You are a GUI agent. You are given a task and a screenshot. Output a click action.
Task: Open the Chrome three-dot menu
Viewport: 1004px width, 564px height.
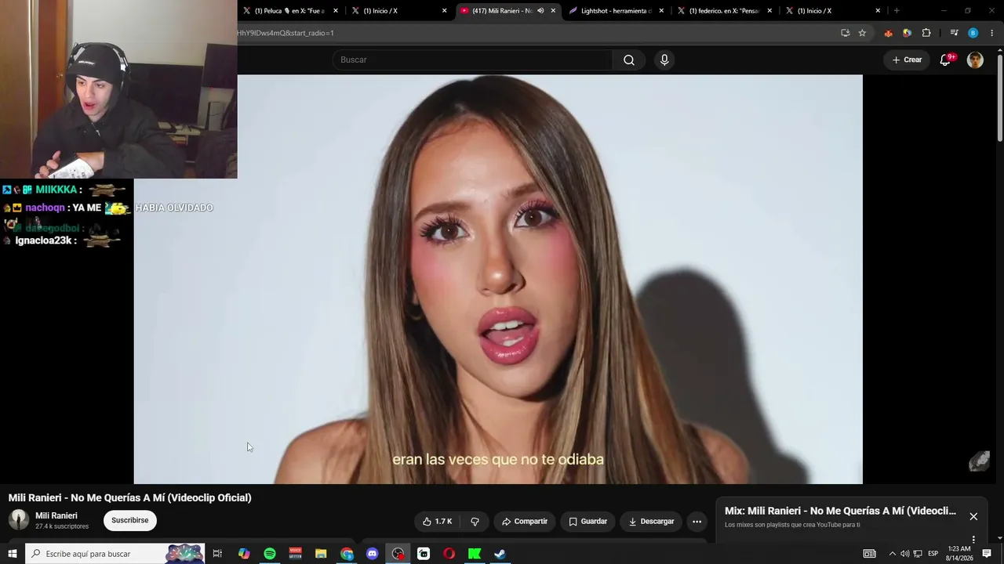[x=992, y=33]
